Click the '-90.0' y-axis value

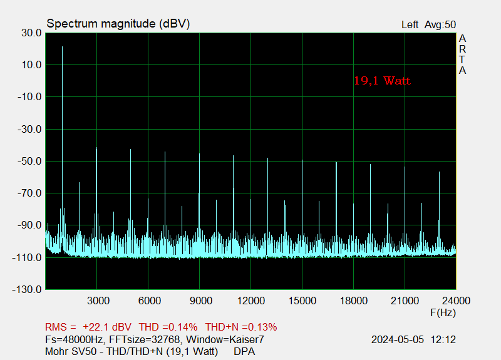point(29,225)
